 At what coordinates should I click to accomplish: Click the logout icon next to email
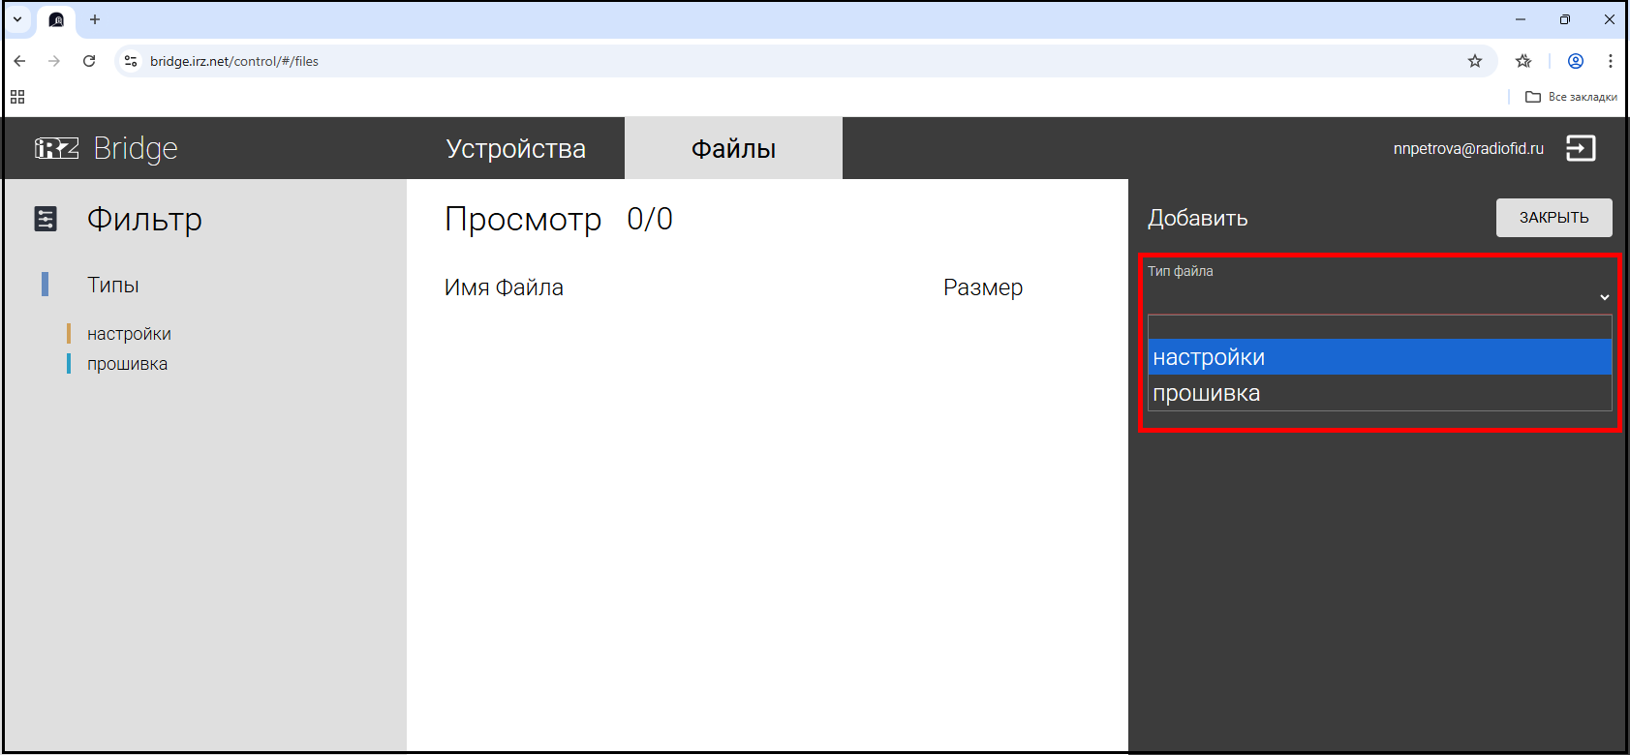(1580, 148)
